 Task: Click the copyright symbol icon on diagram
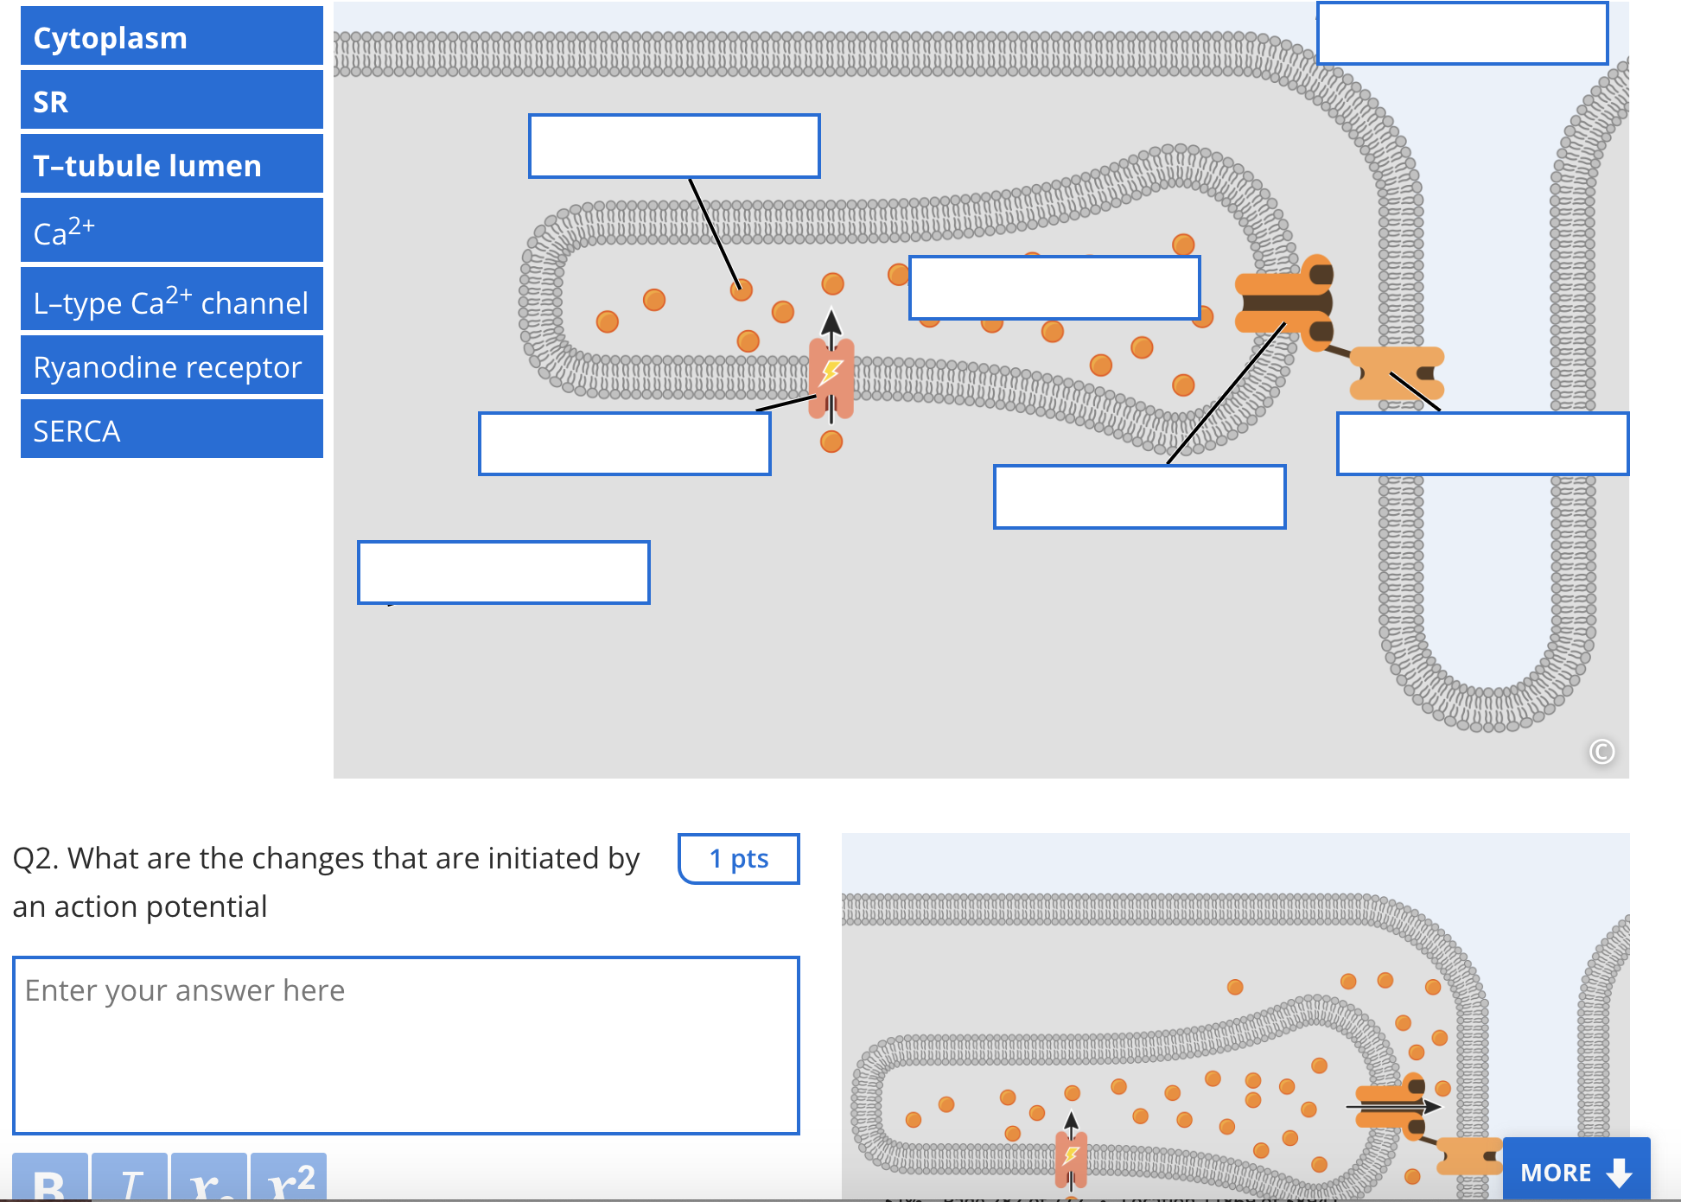point(1601,752)
